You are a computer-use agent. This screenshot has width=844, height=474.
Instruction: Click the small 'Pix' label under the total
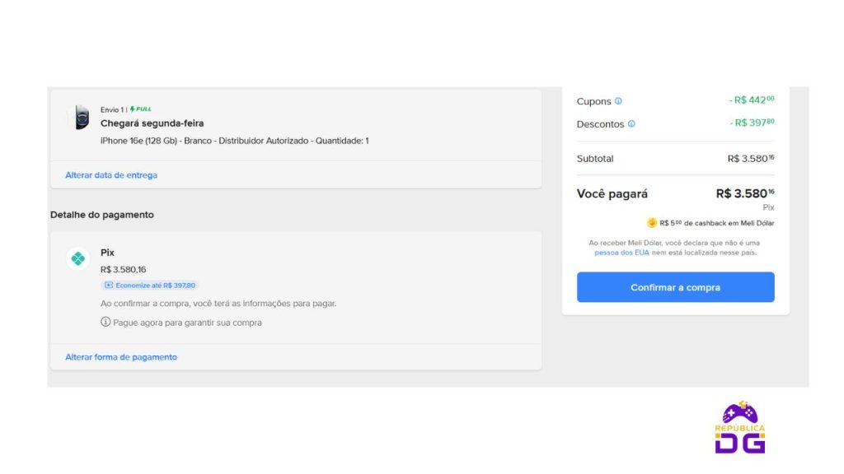click(768, 207)
